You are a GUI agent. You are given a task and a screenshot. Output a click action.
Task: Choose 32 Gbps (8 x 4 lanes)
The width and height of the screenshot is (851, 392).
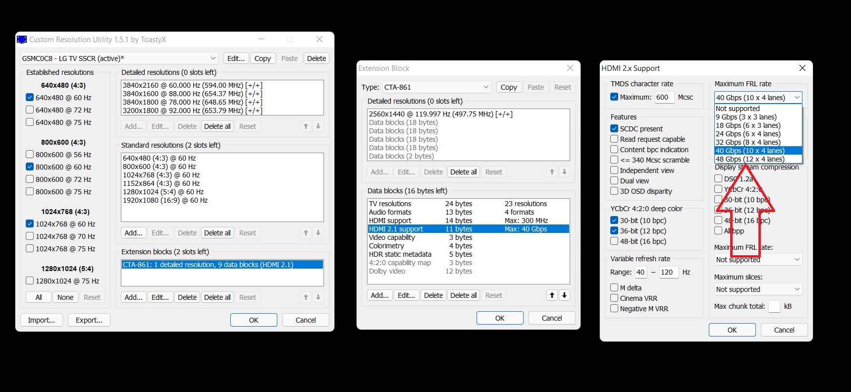coord(758,142)
